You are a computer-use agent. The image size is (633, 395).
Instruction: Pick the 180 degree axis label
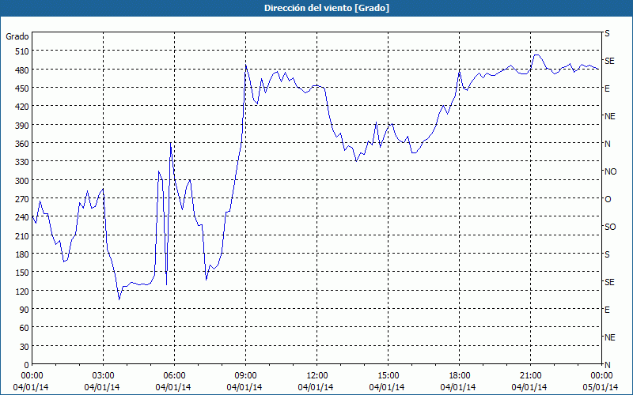click(x=22, y=254)
